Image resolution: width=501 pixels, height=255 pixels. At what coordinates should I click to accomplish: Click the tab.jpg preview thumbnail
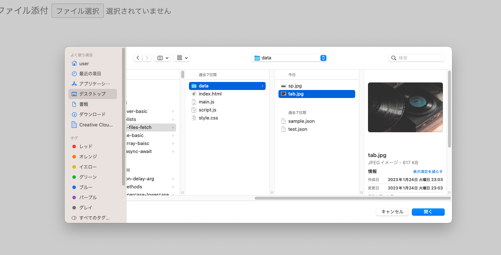(x=405, y=107)
